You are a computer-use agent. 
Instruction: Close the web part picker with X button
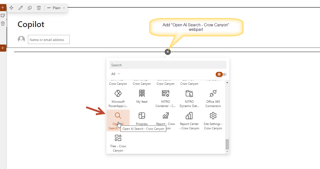point(167,52)
